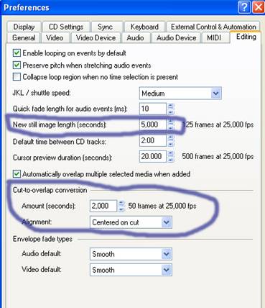The width and height of the screenshot is (265, 308).
Task: Switch to the Keyboard tab
Action: (144, 27)
